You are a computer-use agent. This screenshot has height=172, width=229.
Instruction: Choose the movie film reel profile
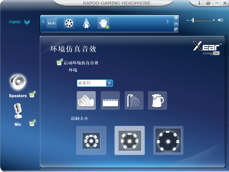[69, 23]
